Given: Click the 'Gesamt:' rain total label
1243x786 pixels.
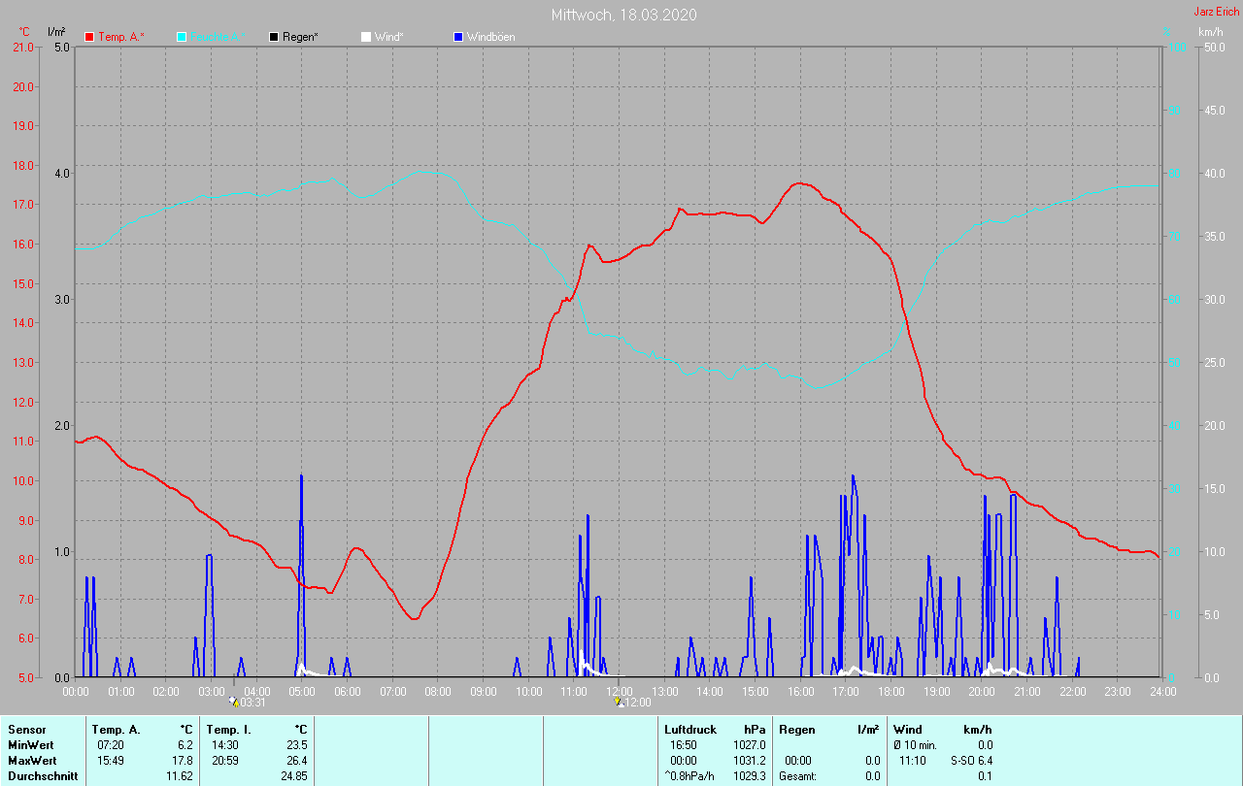Looking at the screenshot, I should pyautogui.click(x=797, y=776).
